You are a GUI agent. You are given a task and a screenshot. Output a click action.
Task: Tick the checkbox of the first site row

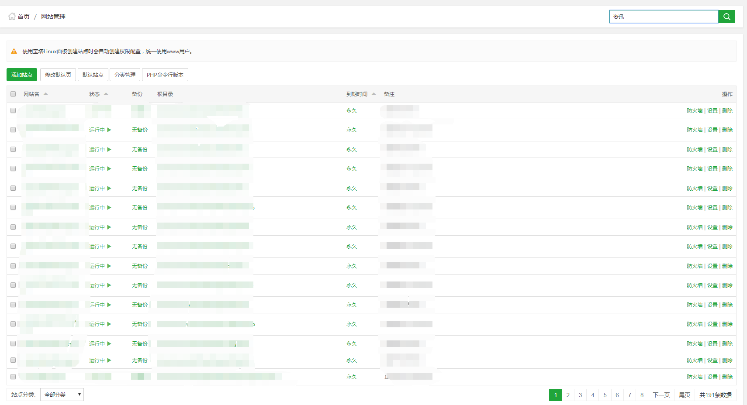13,110
